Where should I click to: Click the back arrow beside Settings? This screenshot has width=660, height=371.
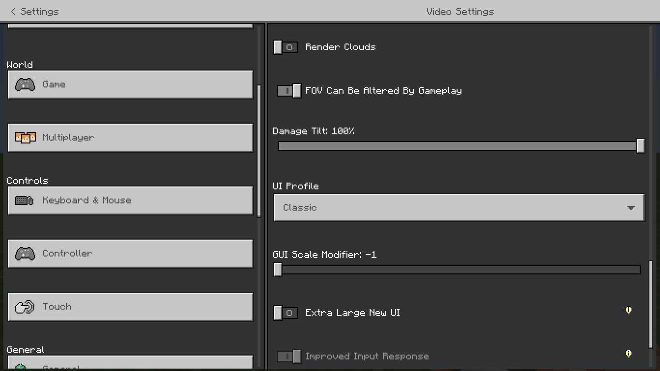(x=13, y=12)
